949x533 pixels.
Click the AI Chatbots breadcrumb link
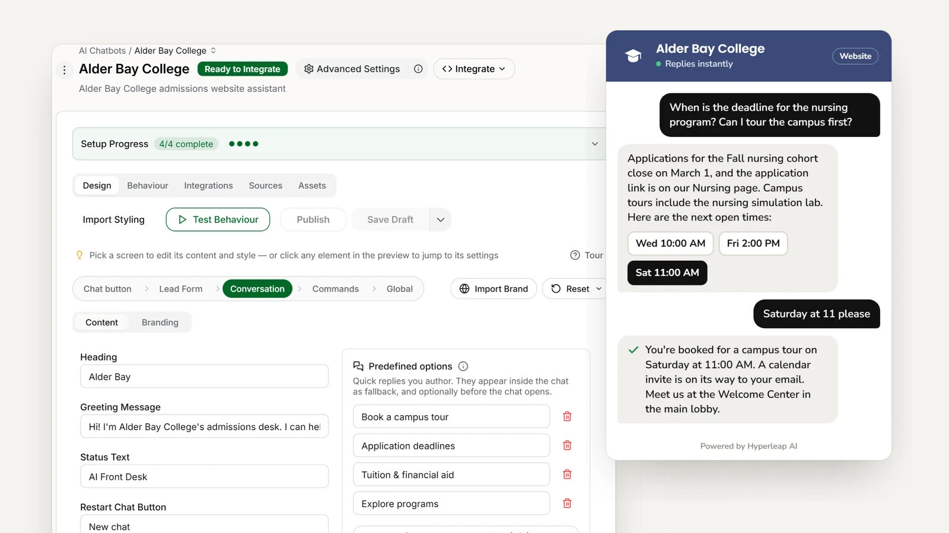(x=102, y=51)
